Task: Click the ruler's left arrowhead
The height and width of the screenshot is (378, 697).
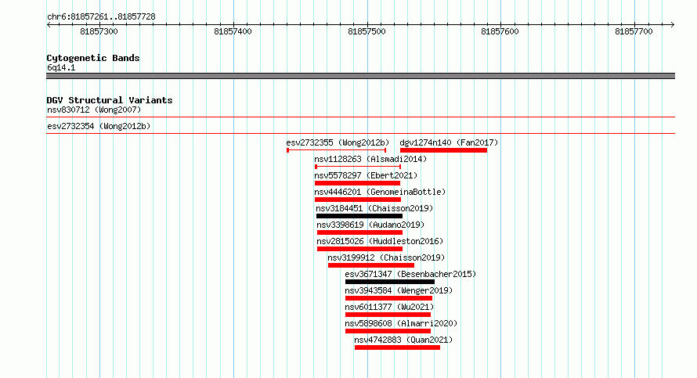Action: [49, 25]
